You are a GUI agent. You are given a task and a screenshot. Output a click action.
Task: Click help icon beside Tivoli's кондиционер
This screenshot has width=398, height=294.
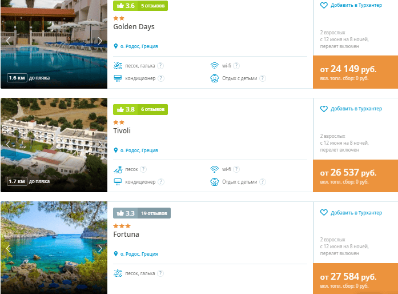tap(160, 182)
